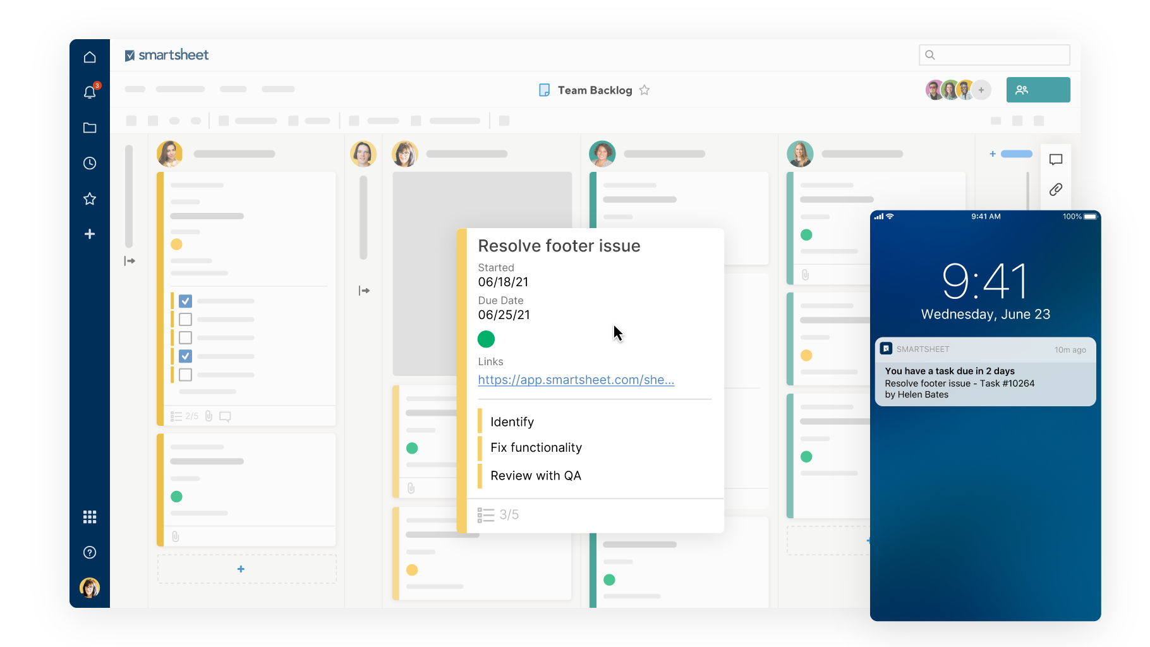Open the Home icon in sidebar
This screenshot has width=1150, height=647.
tap(90, 57)
